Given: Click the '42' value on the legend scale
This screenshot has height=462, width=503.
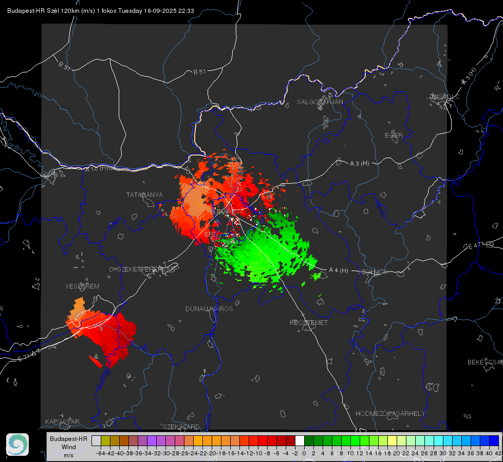Looking at the screenshot, I should point(498,453).
